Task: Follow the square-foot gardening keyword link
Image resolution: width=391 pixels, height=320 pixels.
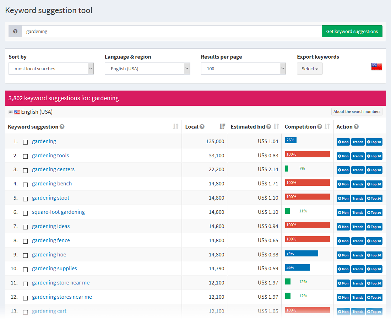Action: [x=58, y=212]
